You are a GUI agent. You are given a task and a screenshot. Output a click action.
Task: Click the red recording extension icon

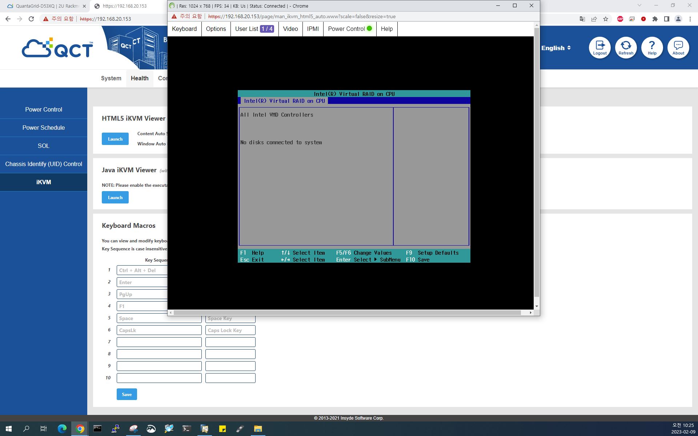pos(643,19)
